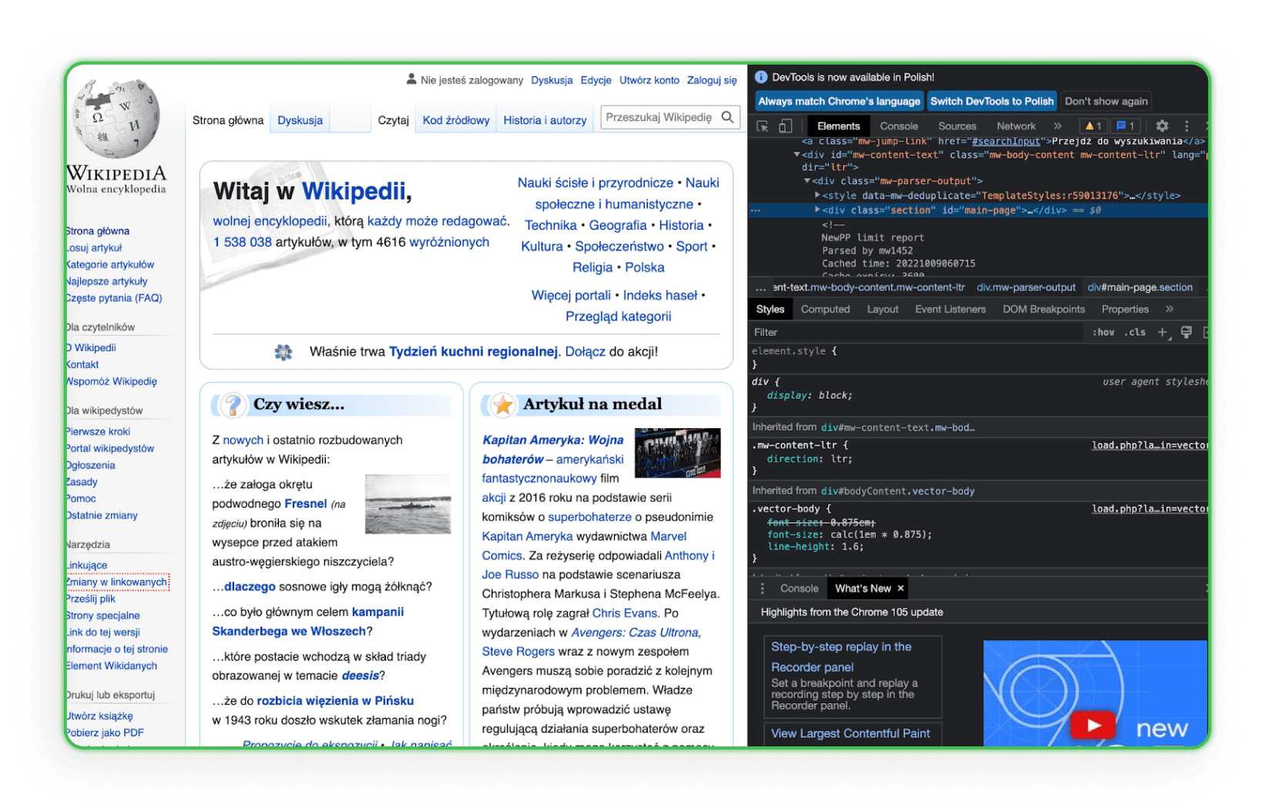The width and height of the screenshot is (1275, 811).
Task: Click Don't show again button
Action: pos(1106,101)
